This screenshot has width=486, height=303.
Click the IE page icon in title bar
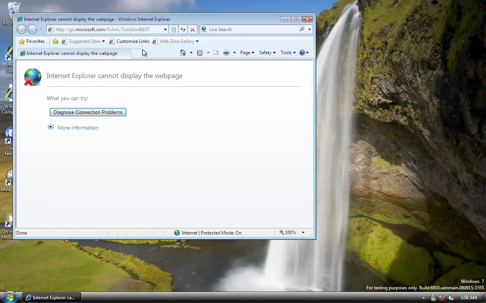click(x=20, y=19)
